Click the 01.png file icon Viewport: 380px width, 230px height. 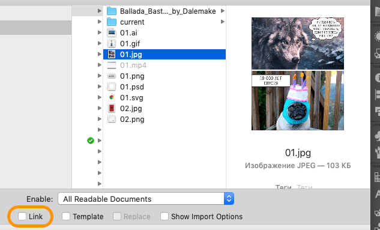tap(112, 76)
